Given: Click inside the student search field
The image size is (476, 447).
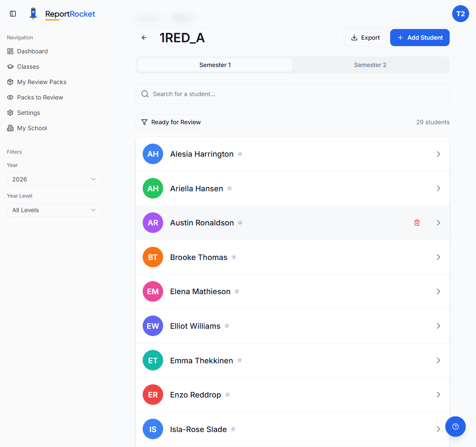Looking at the screenshot, I should 292,94.
